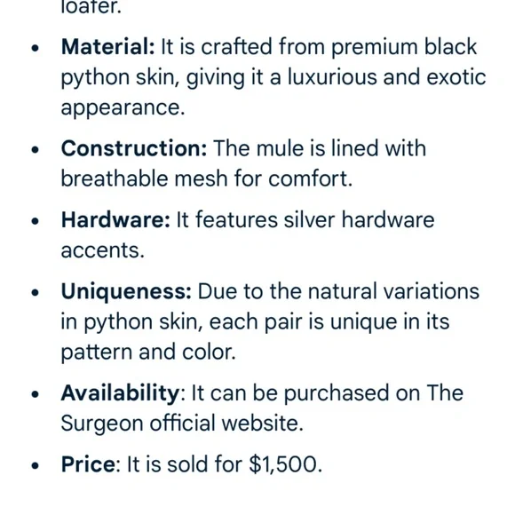Click the bold Uniqueness label
The image size is (515, 515).
[126, 291]
